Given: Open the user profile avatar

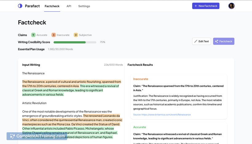Looking at the screenshot, I should click(231, 6).
